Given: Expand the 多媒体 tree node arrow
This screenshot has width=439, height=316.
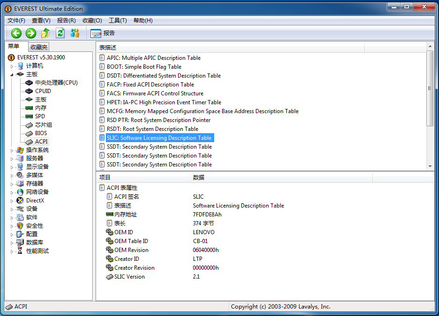Looking at the screenshot, I should [x=12, y=176].
